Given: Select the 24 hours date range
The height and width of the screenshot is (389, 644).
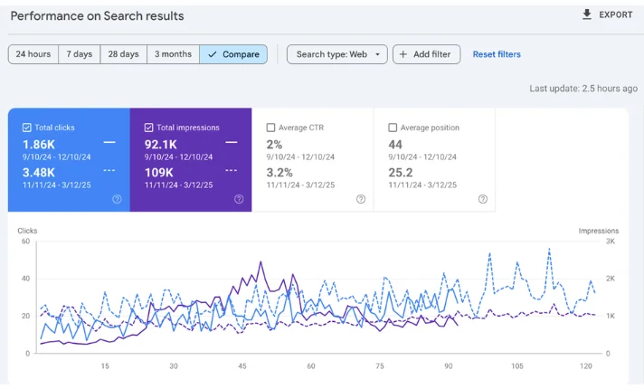Looking at the screenshot, I should click(x=33, y=54).
